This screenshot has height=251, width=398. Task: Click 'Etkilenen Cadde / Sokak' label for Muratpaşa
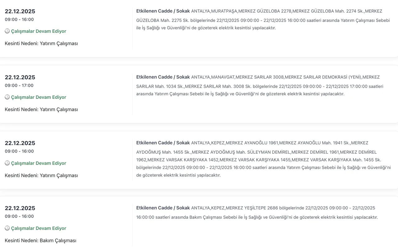coord(163,11)
